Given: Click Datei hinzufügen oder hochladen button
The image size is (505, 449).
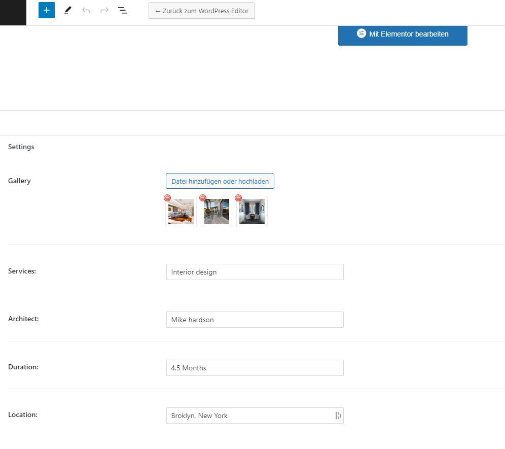Looking at the screenshot, I should coord(220,181).
